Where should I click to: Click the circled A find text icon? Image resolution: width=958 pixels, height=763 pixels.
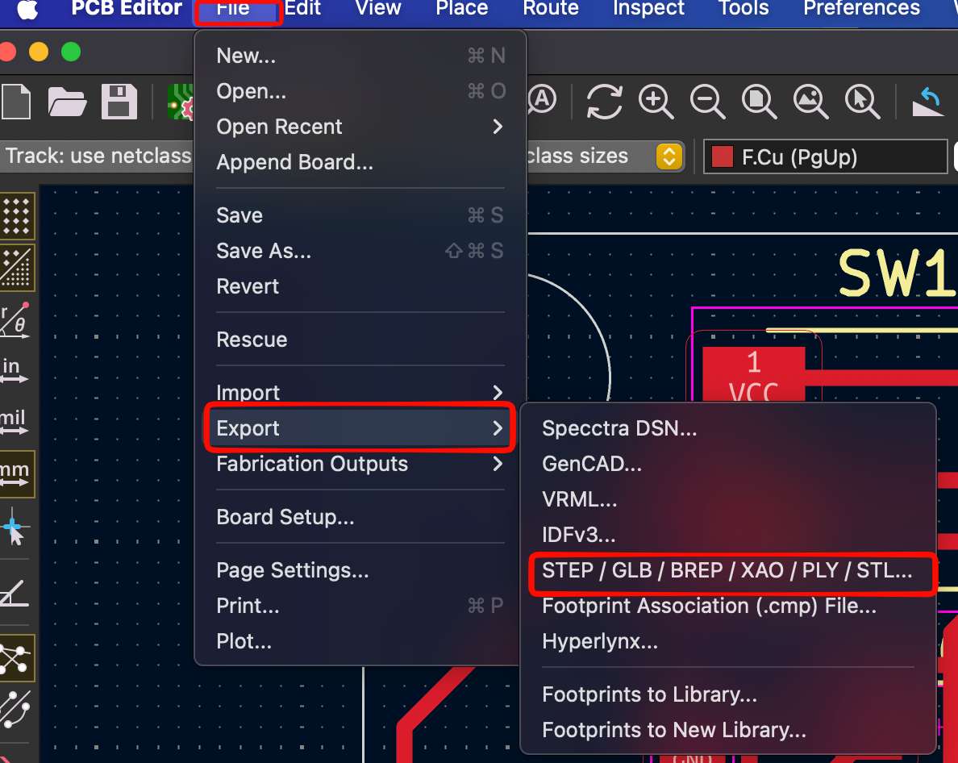coord(543,99)
